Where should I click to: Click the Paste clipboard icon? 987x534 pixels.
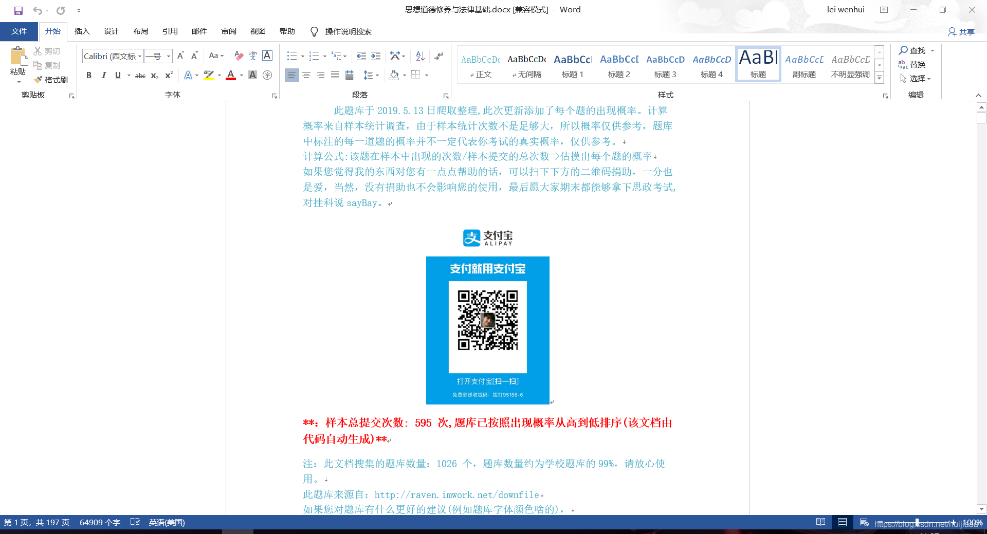(18, 57)
